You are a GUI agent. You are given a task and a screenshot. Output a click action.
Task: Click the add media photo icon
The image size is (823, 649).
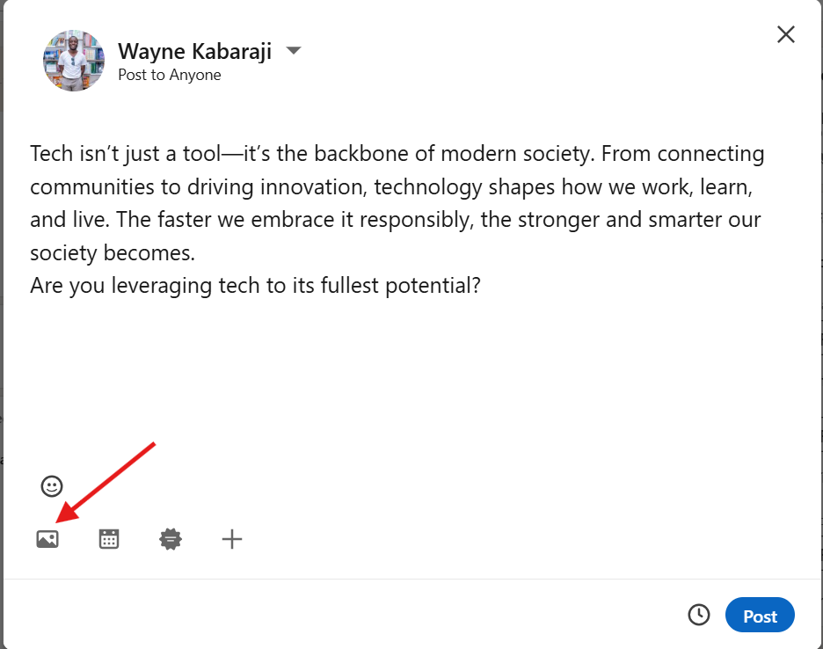[x=47, y=539]
